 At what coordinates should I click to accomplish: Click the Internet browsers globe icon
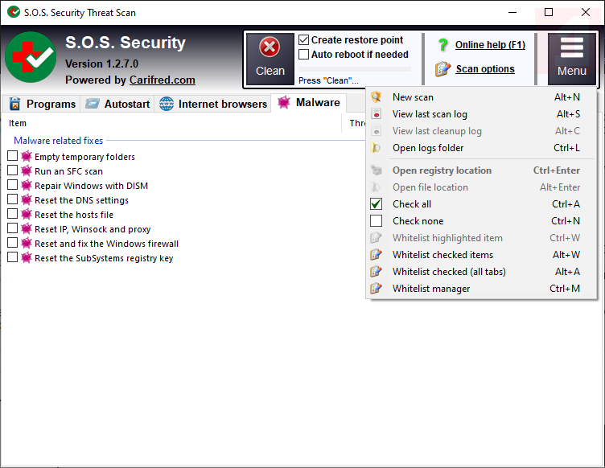coord(167,104)
